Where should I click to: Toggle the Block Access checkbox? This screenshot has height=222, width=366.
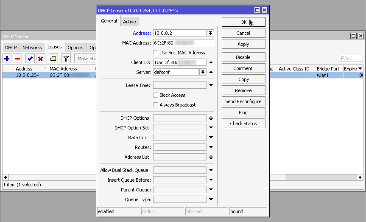156,95
